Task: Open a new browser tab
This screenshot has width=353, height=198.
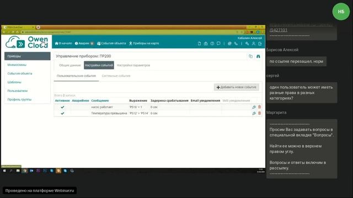Action: pyautogui.click(x=38, y=27)
